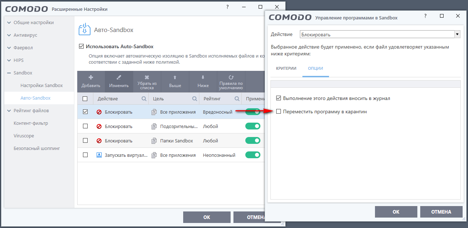
Task: Collapse the Sandbox section in sidebar
Action: coord(9,73)
